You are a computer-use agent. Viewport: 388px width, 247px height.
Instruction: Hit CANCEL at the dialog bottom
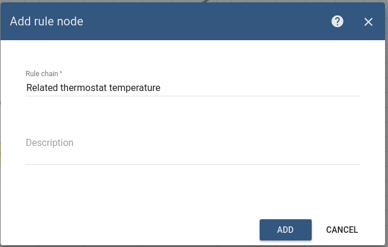[x=342, y=230]
